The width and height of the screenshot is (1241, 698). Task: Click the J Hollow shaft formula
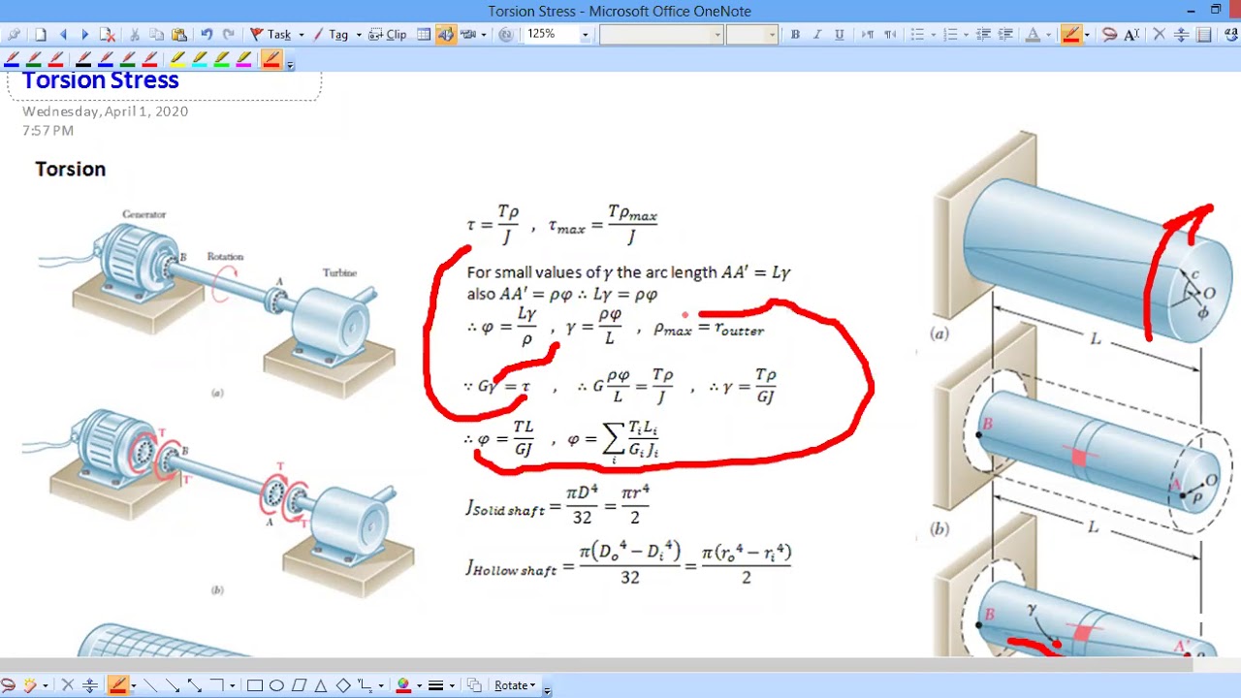[x=628, y=563]
